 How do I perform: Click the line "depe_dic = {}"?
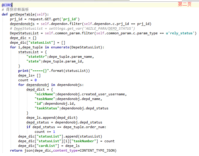[x=23, y=38]
